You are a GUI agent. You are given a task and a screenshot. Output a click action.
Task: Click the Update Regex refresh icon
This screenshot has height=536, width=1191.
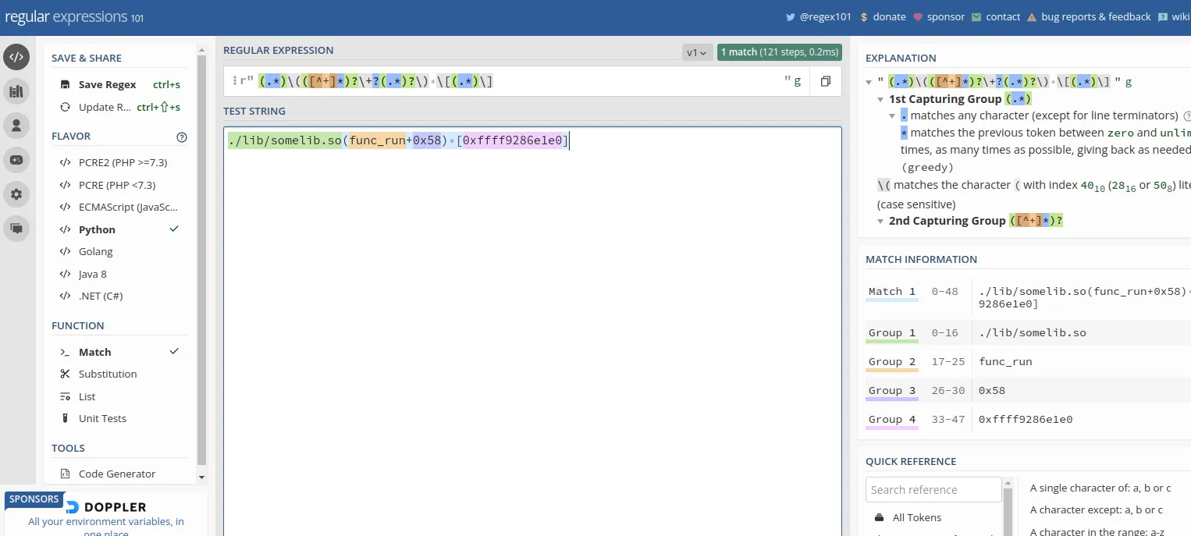65,107
